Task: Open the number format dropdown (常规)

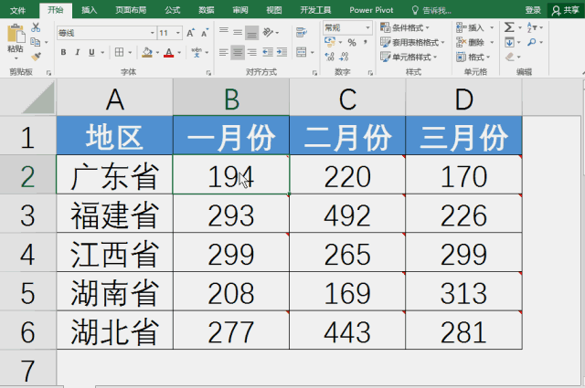Action: point(367,27)
